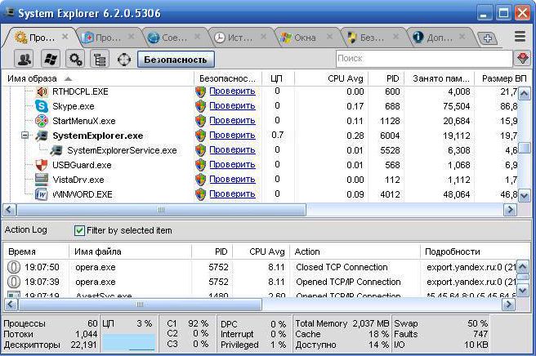Sort Action Log by Action column
Image resolution: width=536 pixels, height=356 pixels.
355,251
